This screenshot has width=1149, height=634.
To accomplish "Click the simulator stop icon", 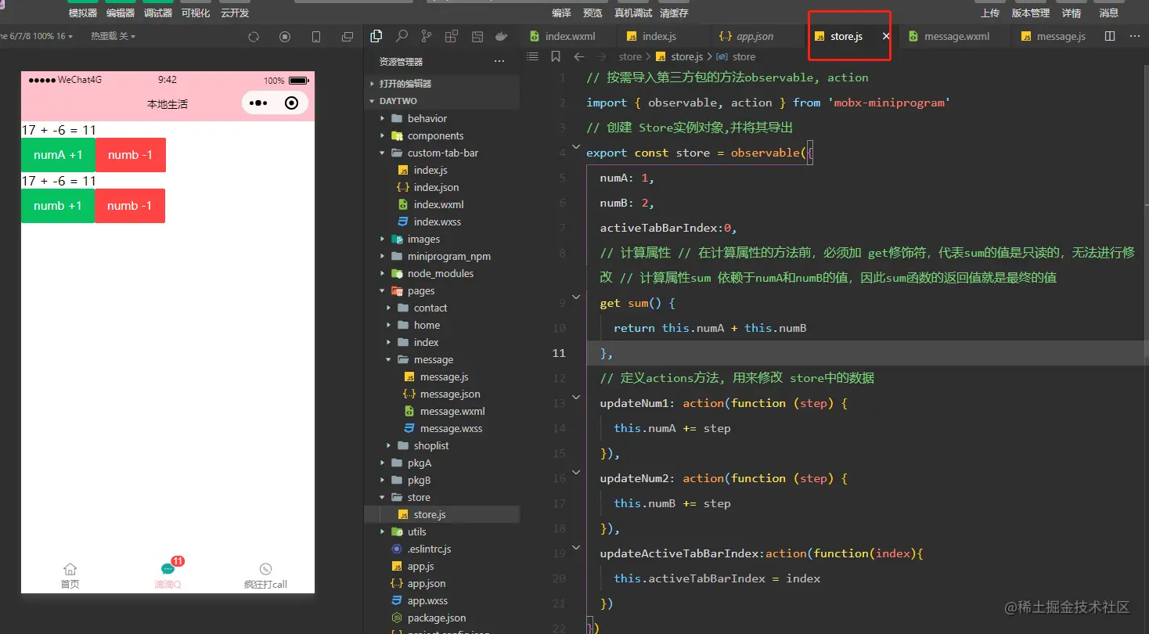I will coord(285,37).
